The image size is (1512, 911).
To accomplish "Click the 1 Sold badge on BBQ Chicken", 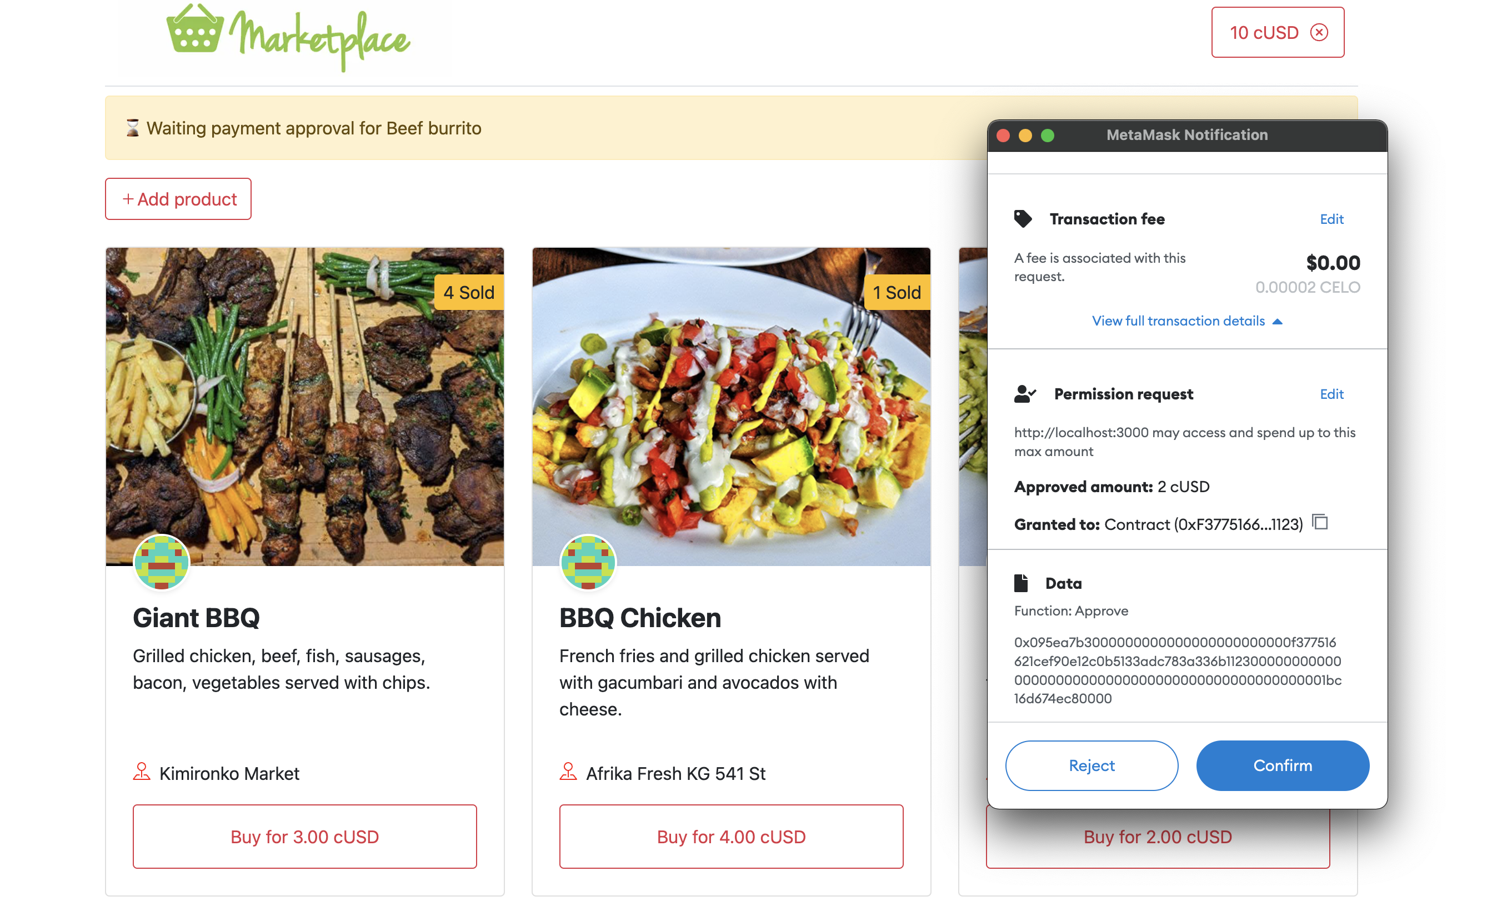I will [x=897, y=293].
